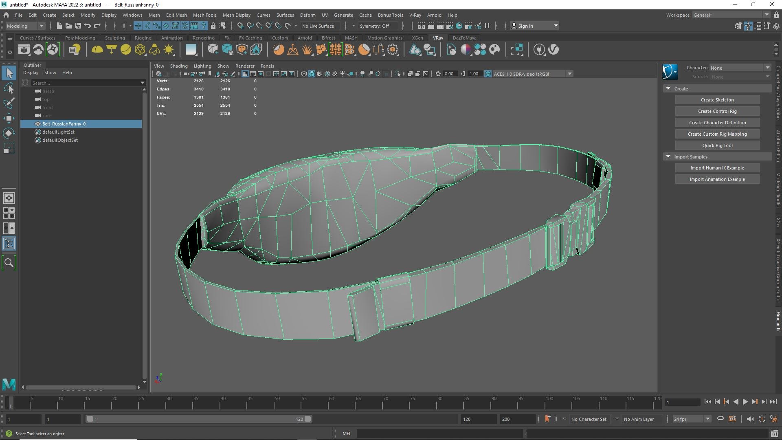Viewport: 782px width, 440px height.
Task: Click the Set Bookmark icon on range slider
Action: 547,419
